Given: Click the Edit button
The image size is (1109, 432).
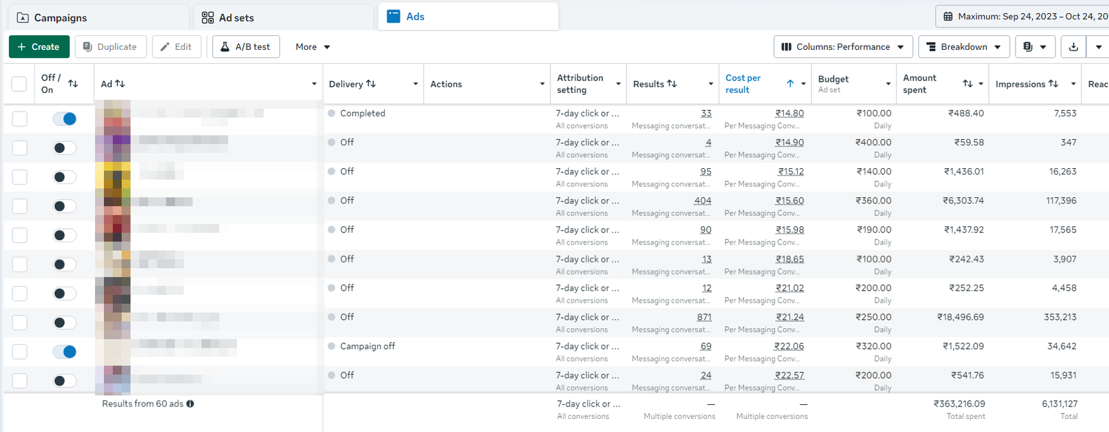Looking at the screenshot, I should tap(177, 46).
